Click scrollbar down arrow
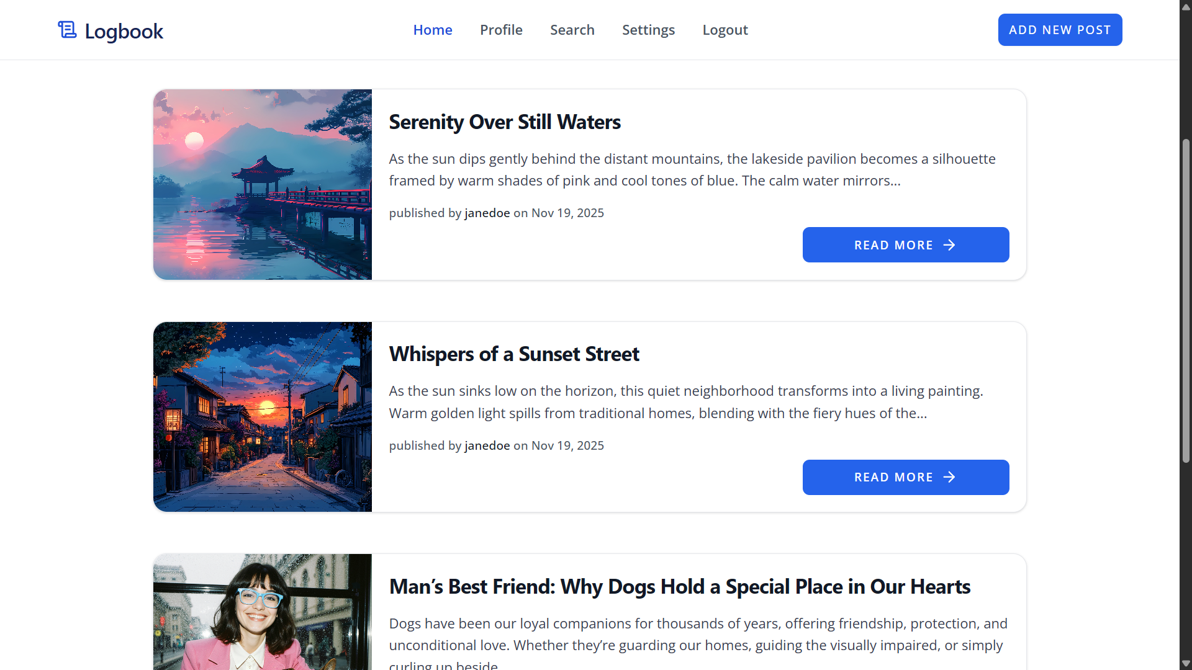The width and height of the screenshot is (1192, 670). [x=1186, y=663]
